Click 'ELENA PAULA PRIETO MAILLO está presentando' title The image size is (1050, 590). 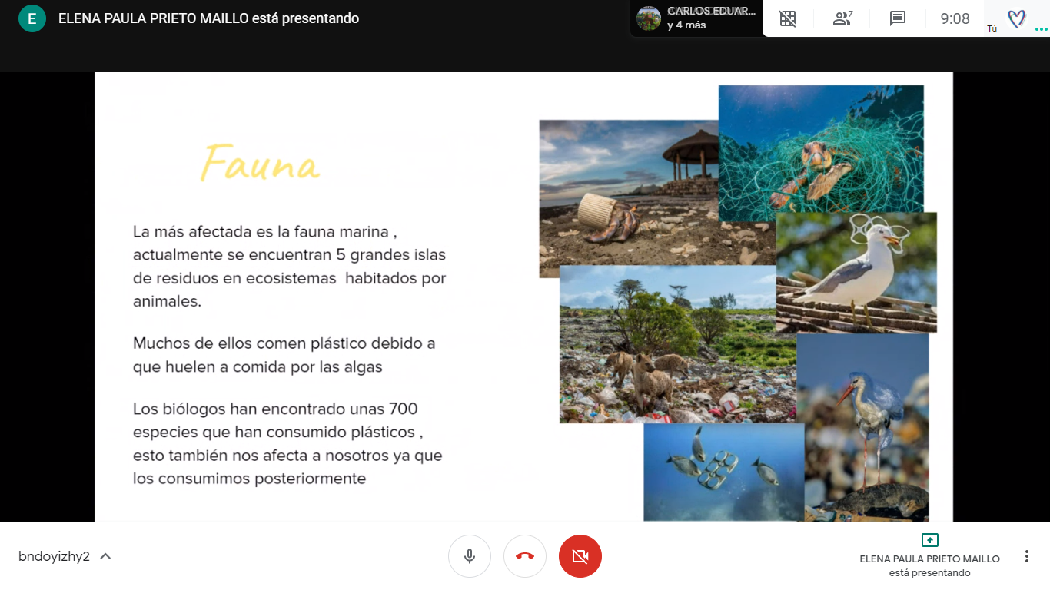pos(208,18)
